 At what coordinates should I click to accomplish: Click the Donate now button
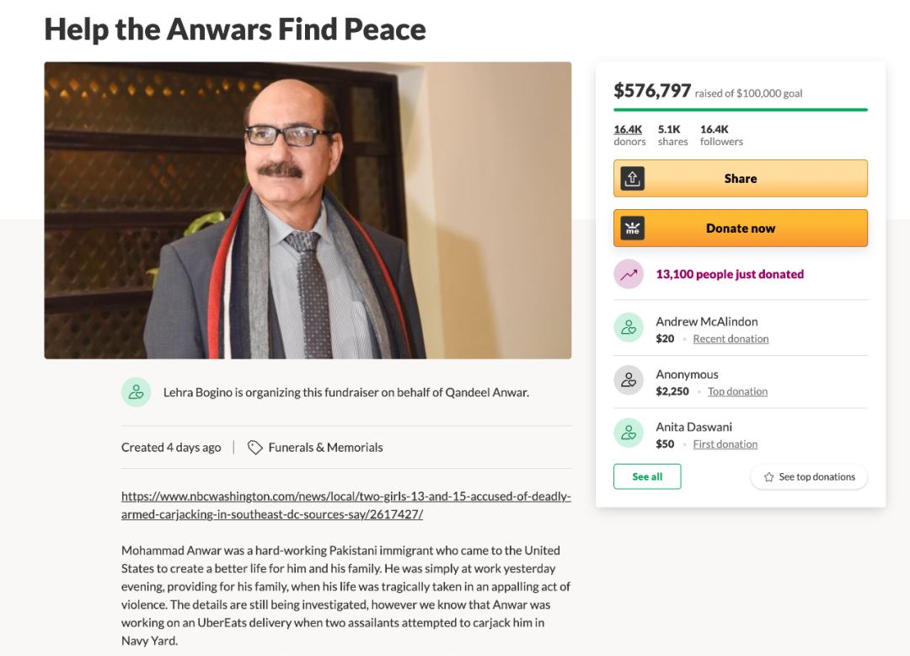[x=741, y=229]
